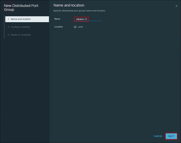Select step 1 Name and location

point(27,19)
